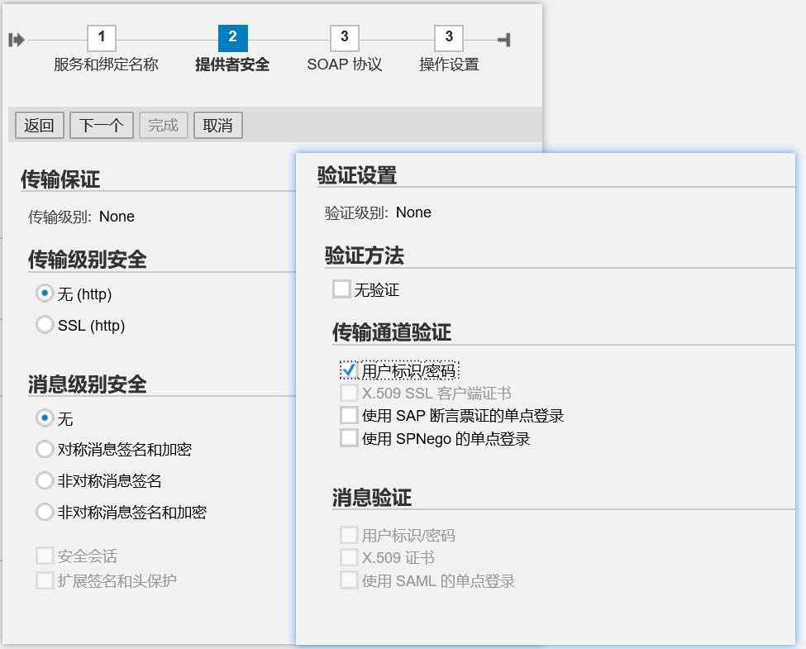The width and height of the screenshot is (806, 649).
Task: Click the 消息验证 heading
Action: 372,498
